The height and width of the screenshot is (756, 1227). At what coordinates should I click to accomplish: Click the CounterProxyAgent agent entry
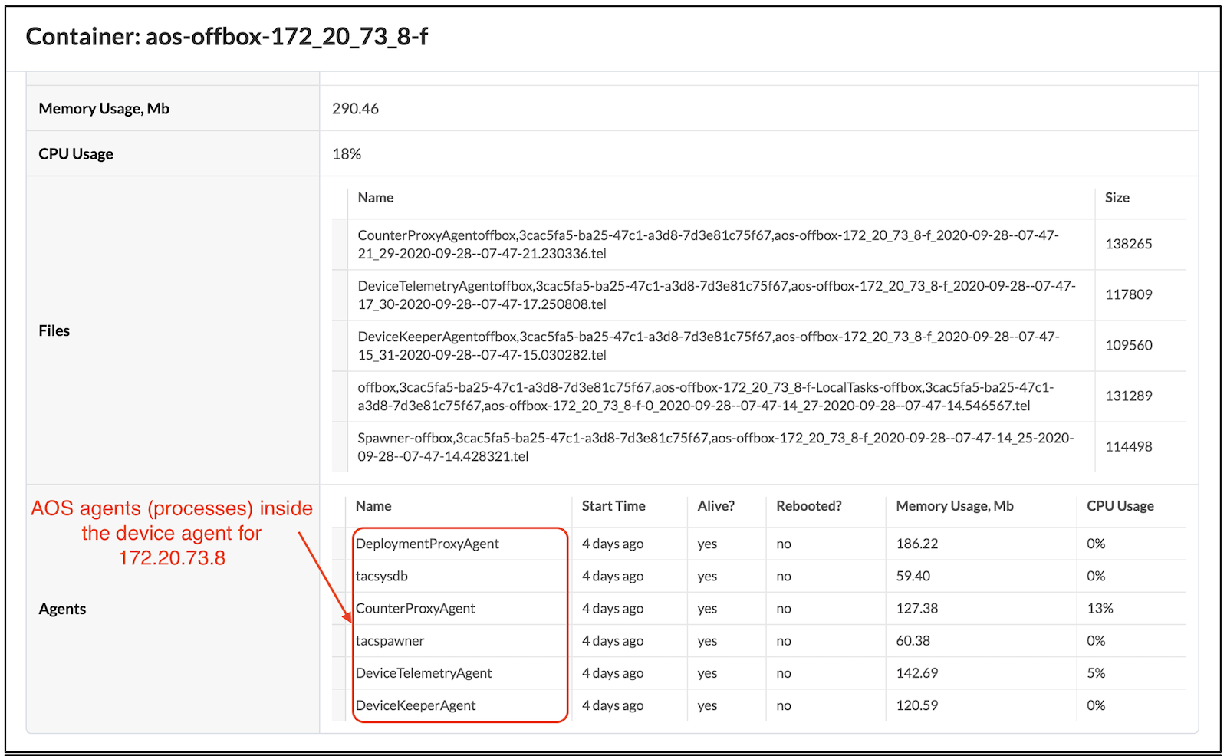[x=415, y=608]
